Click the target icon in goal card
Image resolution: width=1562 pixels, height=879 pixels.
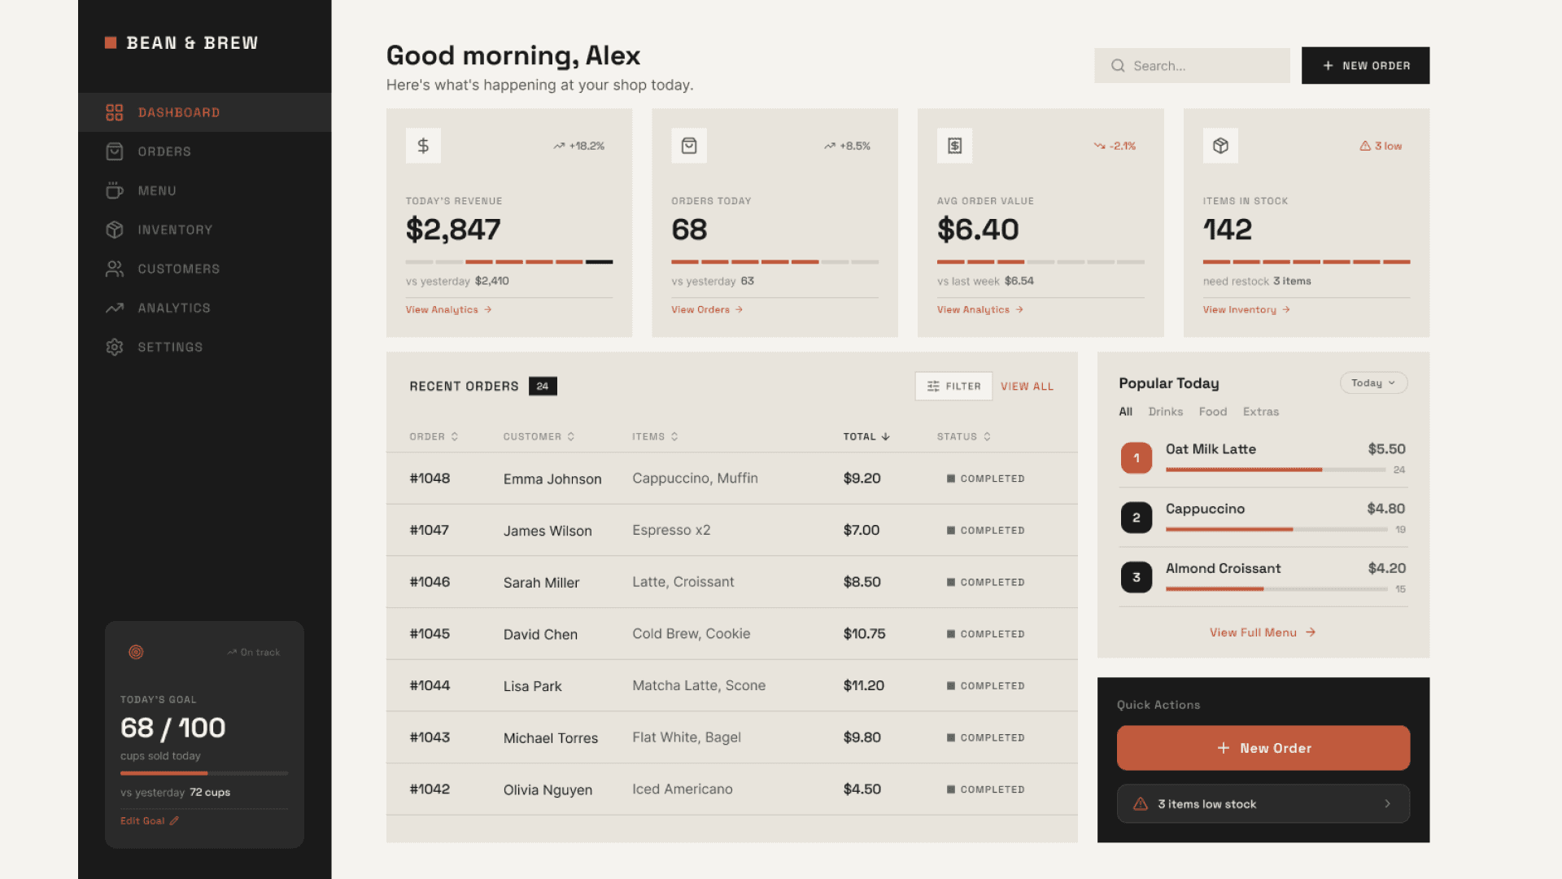tap(136, 652)
